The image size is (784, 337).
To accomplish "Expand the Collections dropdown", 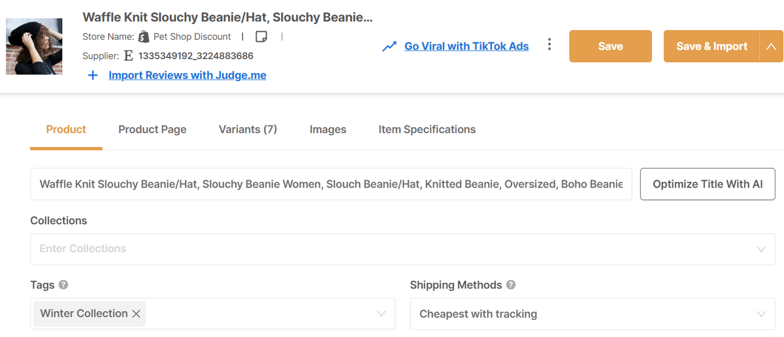I will [761, 249].
